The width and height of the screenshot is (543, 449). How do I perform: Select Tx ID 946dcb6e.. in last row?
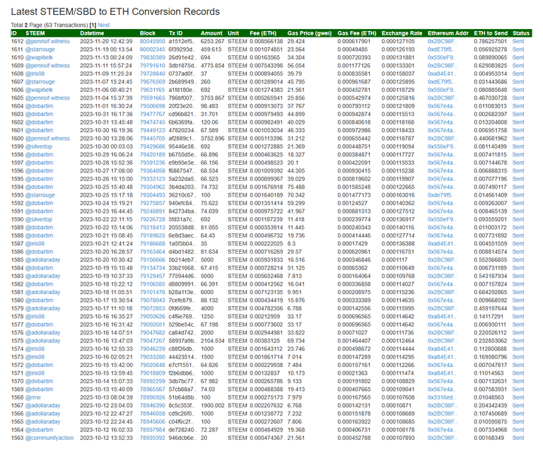coord(182,438)
